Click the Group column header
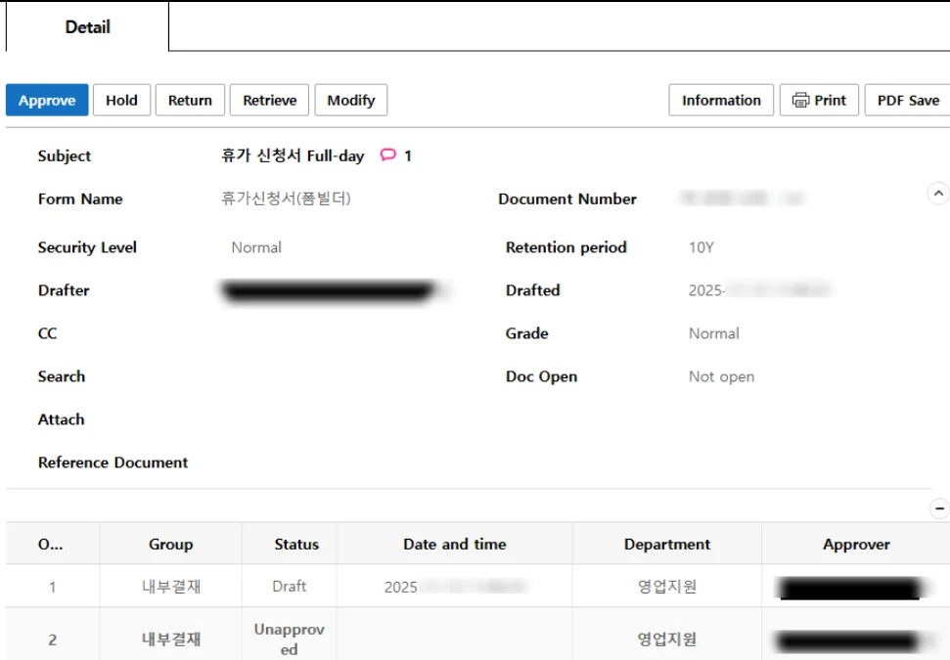The height and width of the screenshot is (660, 950). [x=171, y=545]
